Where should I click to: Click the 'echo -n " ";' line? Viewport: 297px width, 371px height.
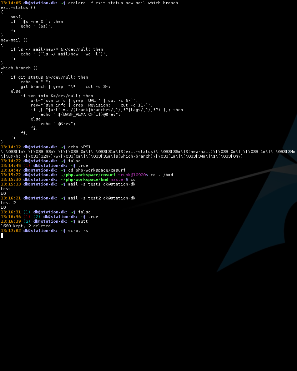[36, 82]
